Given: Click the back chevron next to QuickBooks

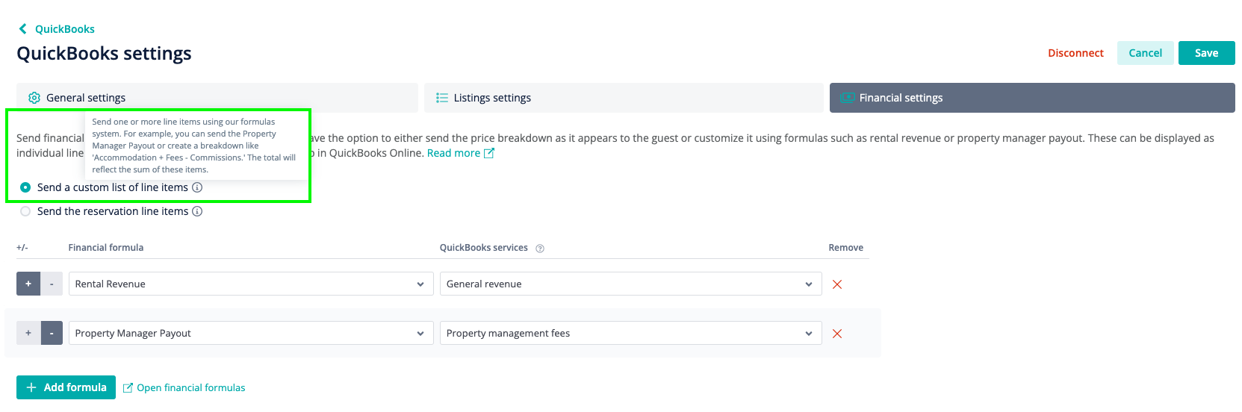Looking at the screenshot, I should tap(22, 29).
